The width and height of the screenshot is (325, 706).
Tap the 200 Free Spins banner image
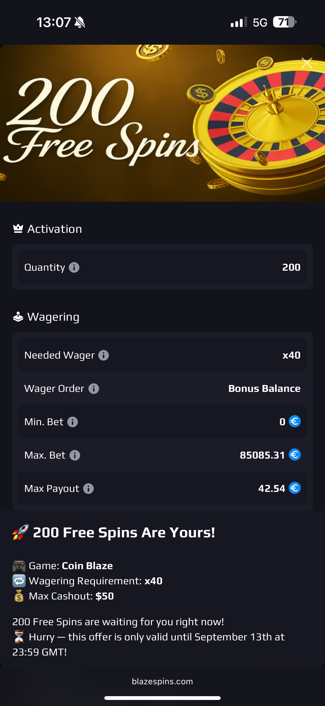click(162, 123)
